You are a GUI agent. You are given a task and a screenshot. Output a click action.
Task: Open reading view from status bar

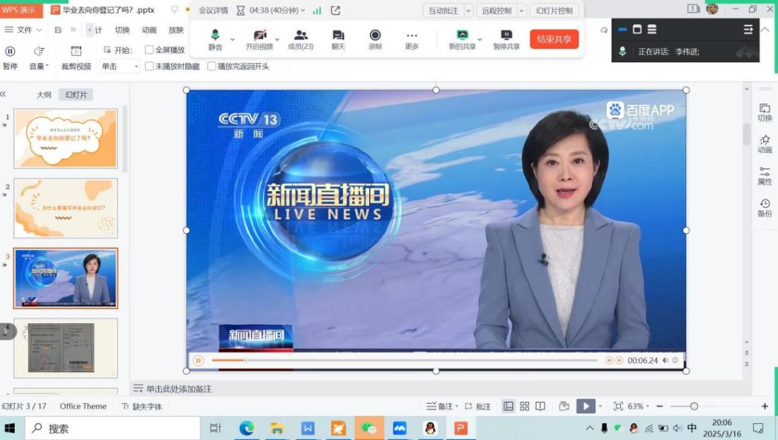(x=540, y=406)
